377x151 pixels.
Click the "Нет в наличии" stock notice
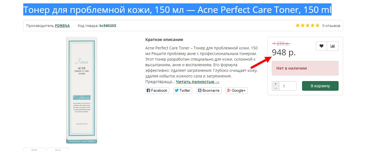(305, 68)
